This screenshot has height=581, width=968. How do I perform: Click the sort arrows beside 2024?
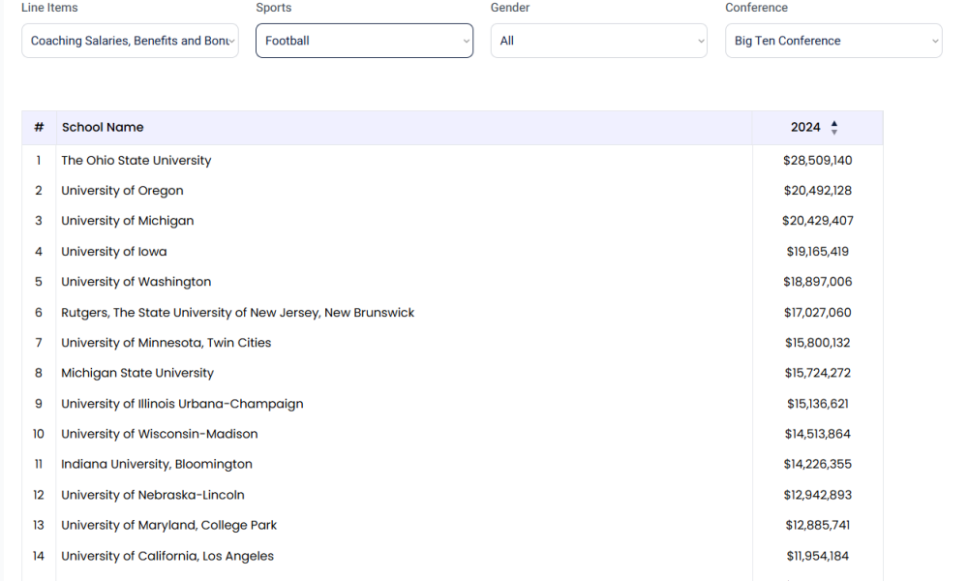tap(834, 128)
